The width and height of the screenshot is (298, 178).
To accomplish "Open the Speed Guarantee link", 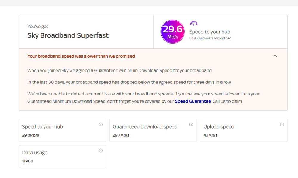I will [193, 101].
